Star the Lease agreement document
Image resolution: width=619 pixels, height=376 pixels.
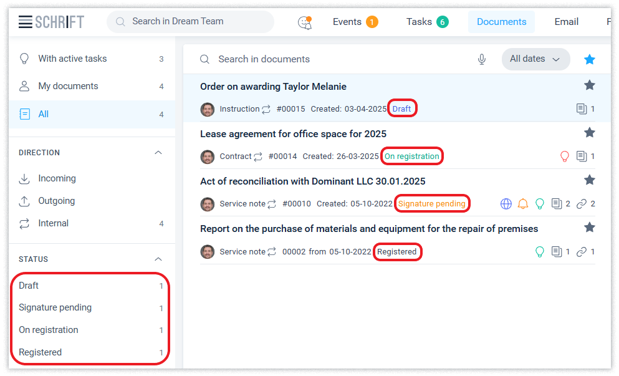click(x=589, y=133)
